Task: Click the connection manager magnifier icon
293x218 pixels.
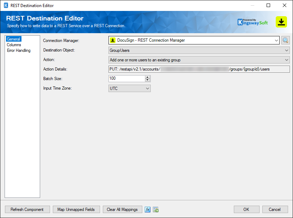Action: pos(285,40)
